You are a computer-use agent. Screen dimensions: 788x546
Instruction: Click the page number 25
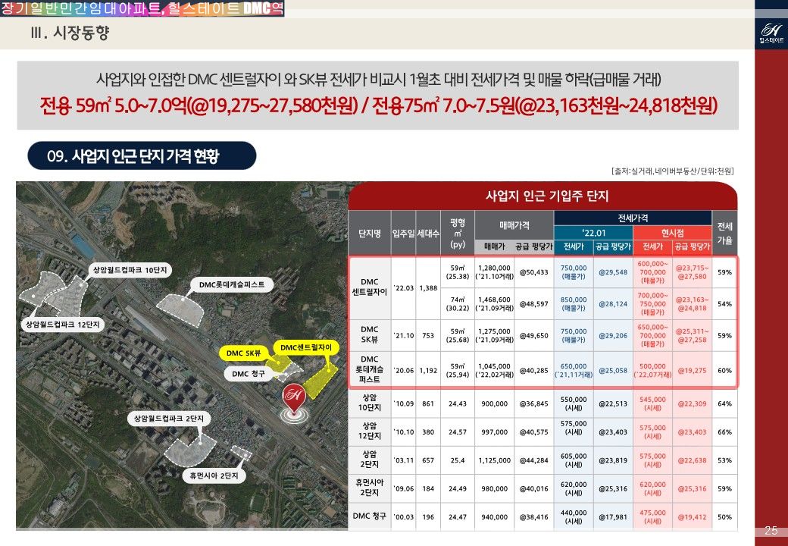tap(771, 530)
